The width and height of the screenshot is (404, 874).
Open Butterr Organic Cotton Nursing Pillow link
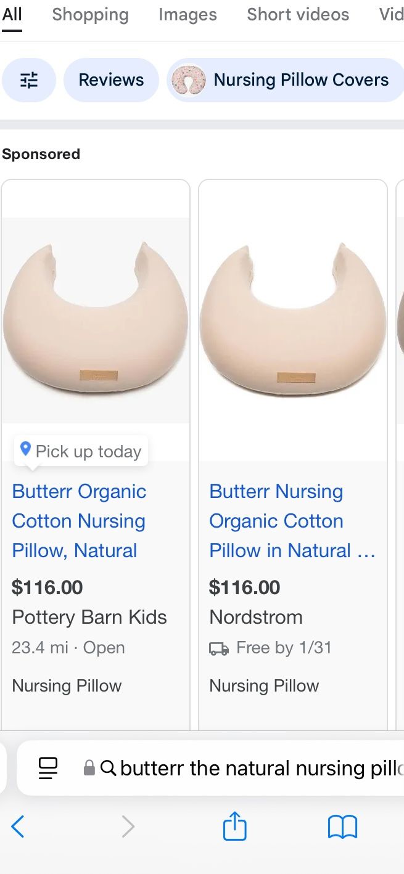click(x=79, y=521)
